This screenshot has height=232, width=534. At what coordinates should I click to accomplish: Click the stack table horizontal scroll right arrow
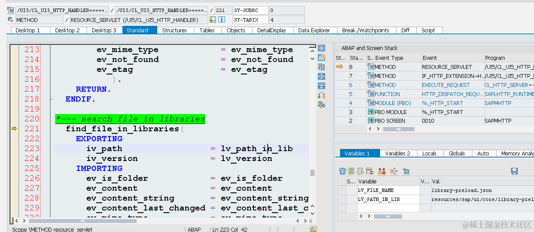(x=377, y=129)
